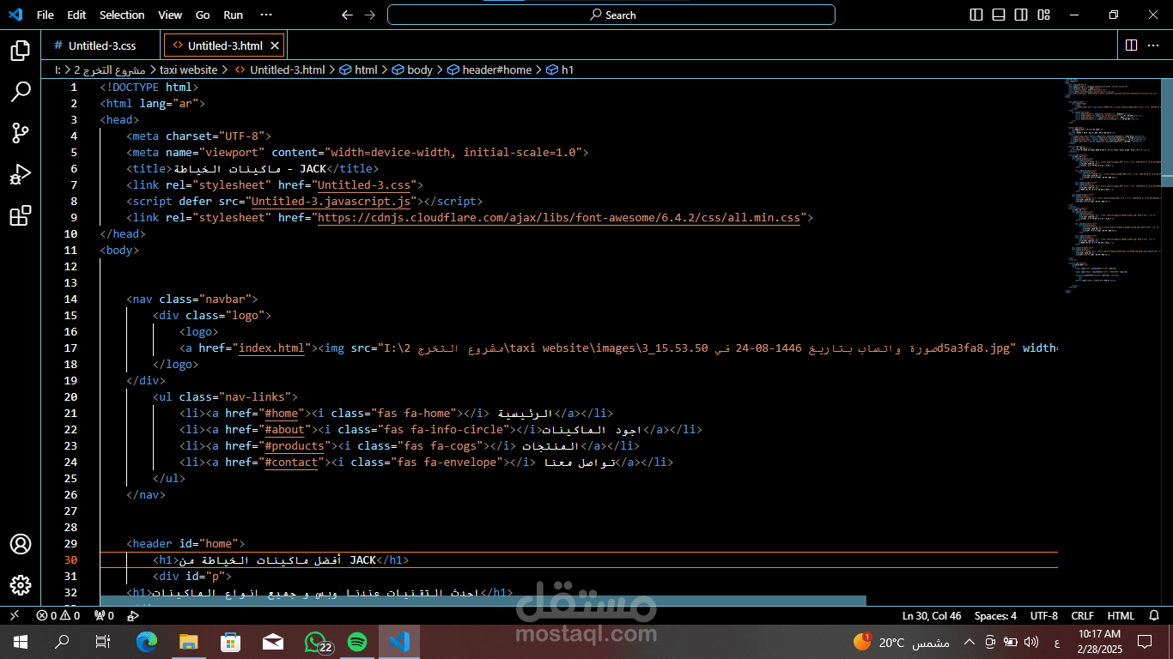Open the weather widget showing 20°C
The width and height of the screenshot is (1173, 659).
point(901,642)
